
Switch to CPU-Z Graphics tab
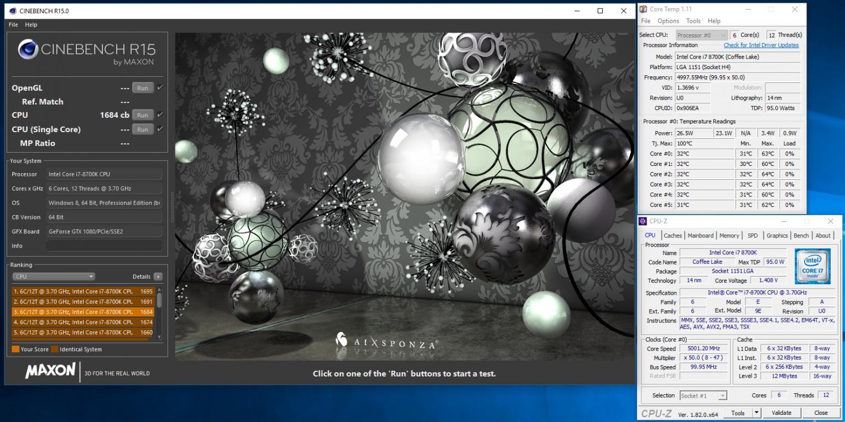click(777, 236)
